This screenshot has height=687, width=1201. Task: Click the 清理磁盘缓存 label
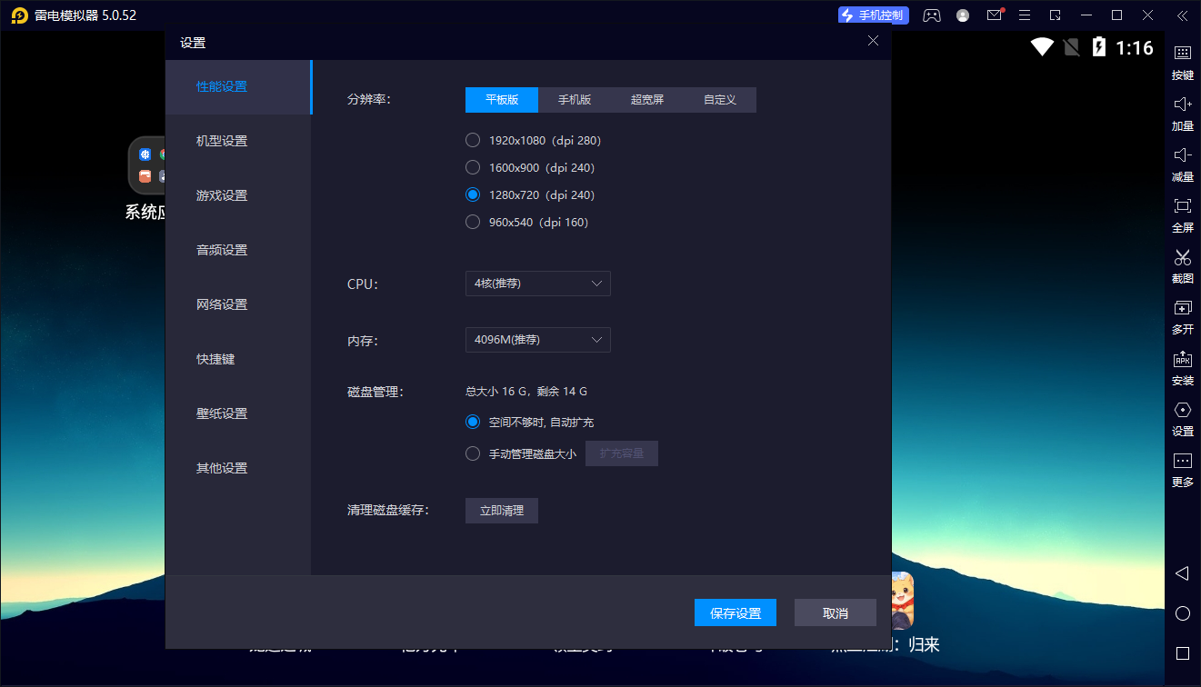pyautogui.click(x=388, y=511)
